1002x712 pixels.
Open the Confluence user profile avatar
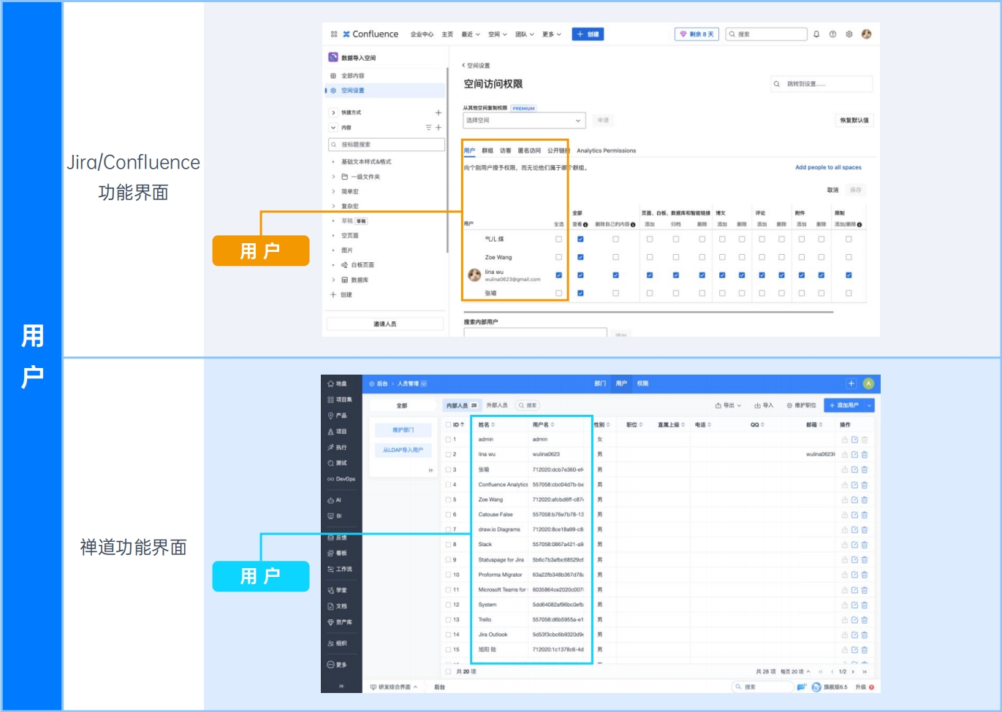pyautogui.click(x=867, y=34)
